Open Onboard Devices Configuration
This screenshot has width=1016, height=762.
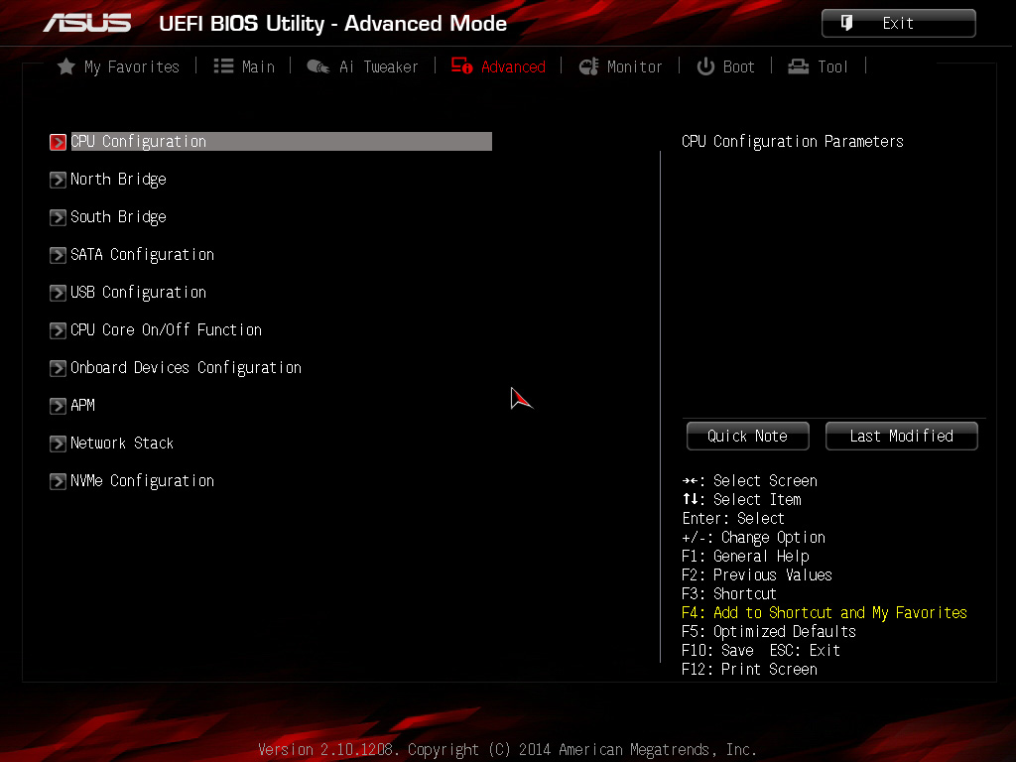[x=186, y=368]
